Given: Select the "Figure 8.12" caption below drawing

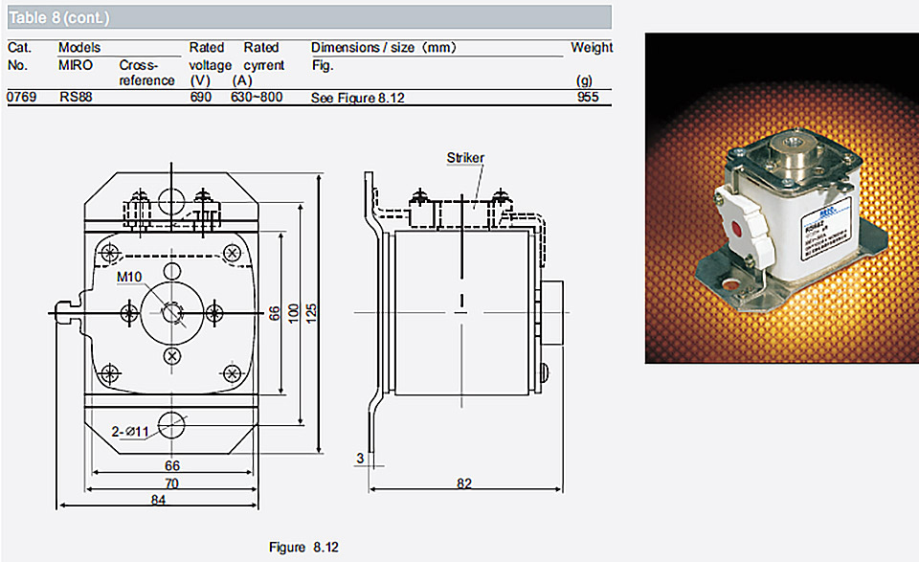Looking at the screenshot, I should tap(303, 548).
